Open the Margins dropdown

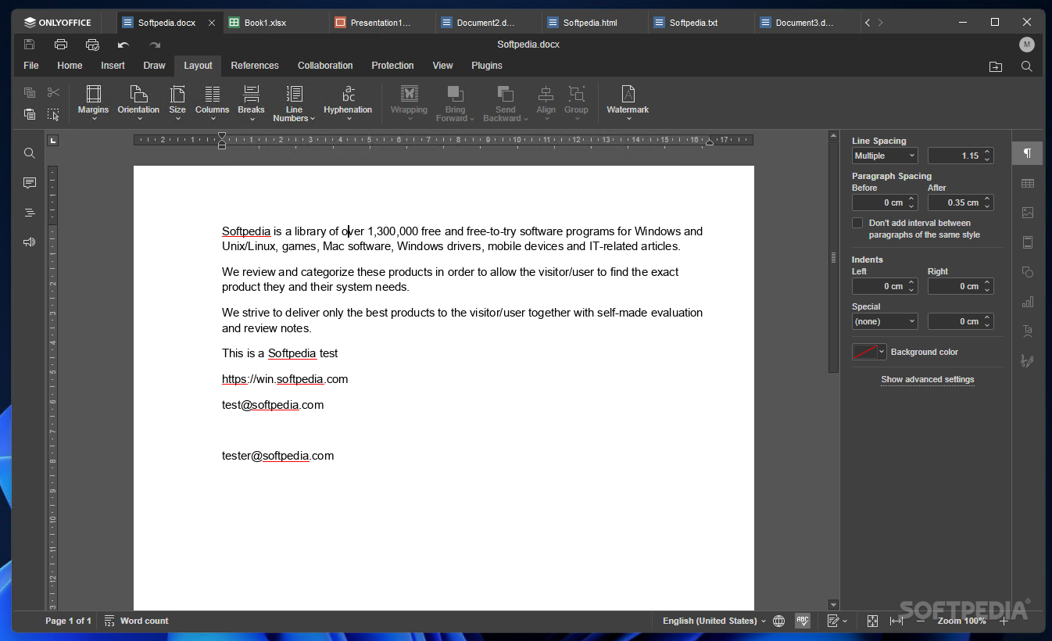[x=93, y=102]
